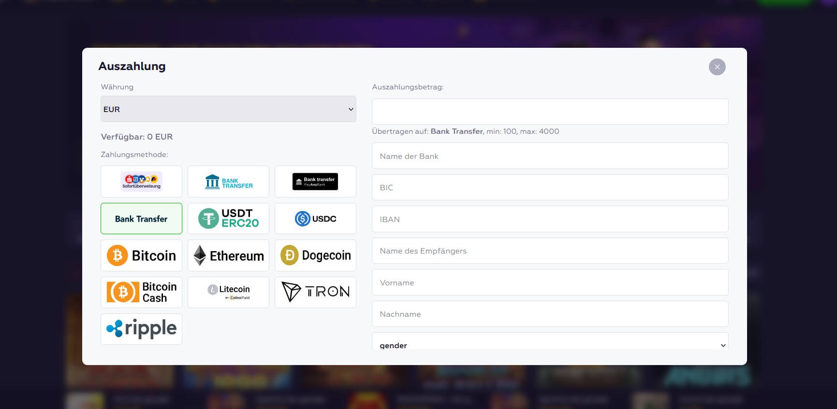
Task: Pick USDT ERC20 as payment method
Action: tap(228, 218)
